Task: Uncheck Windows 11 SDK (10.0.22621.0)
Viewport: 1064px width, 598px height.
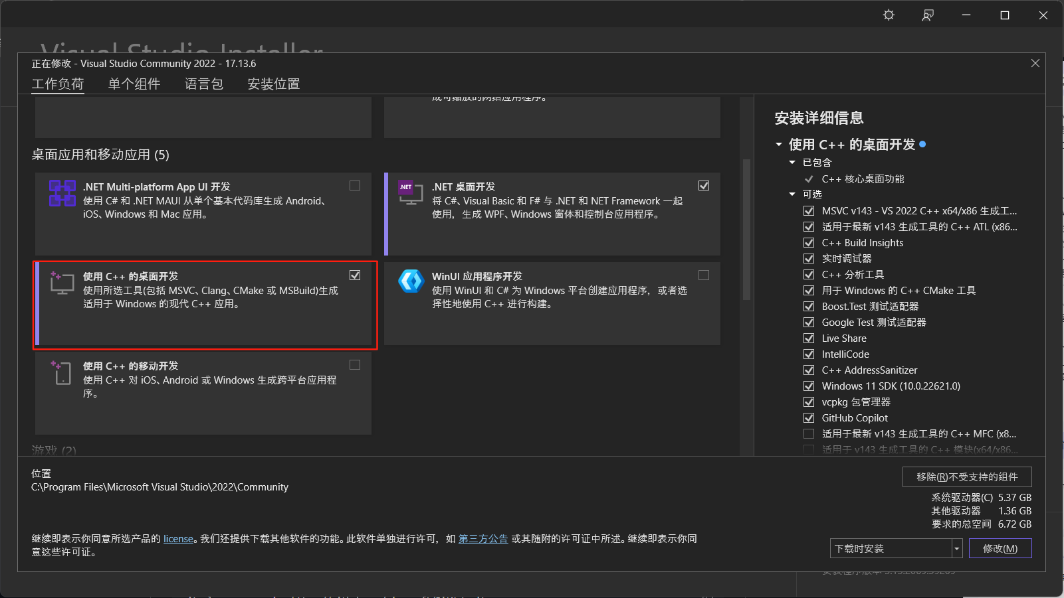Action: (809, 386)
